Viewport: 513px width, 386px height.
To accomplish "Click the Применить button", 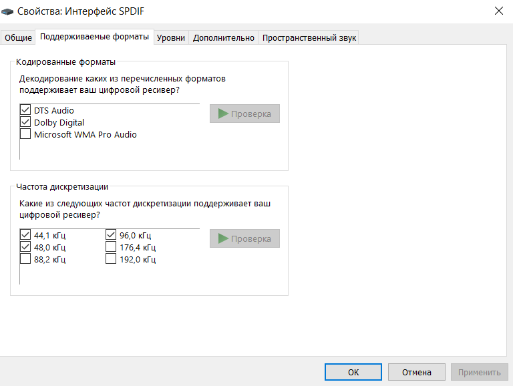I will coord(480,372).
